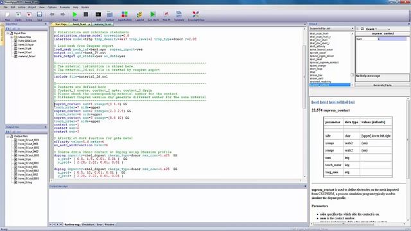Click the black Stop square icon

pyautogui.click(x=85, y=14)
